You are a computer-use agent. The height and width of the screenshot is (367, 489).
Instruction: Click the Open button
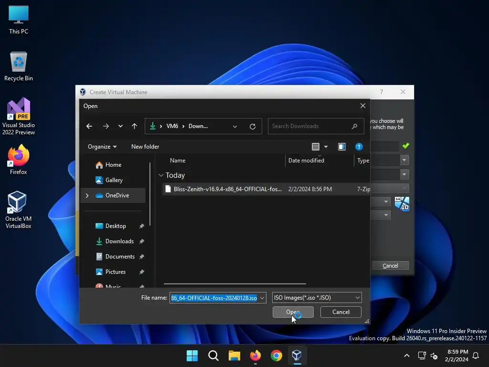coord(293,312)
